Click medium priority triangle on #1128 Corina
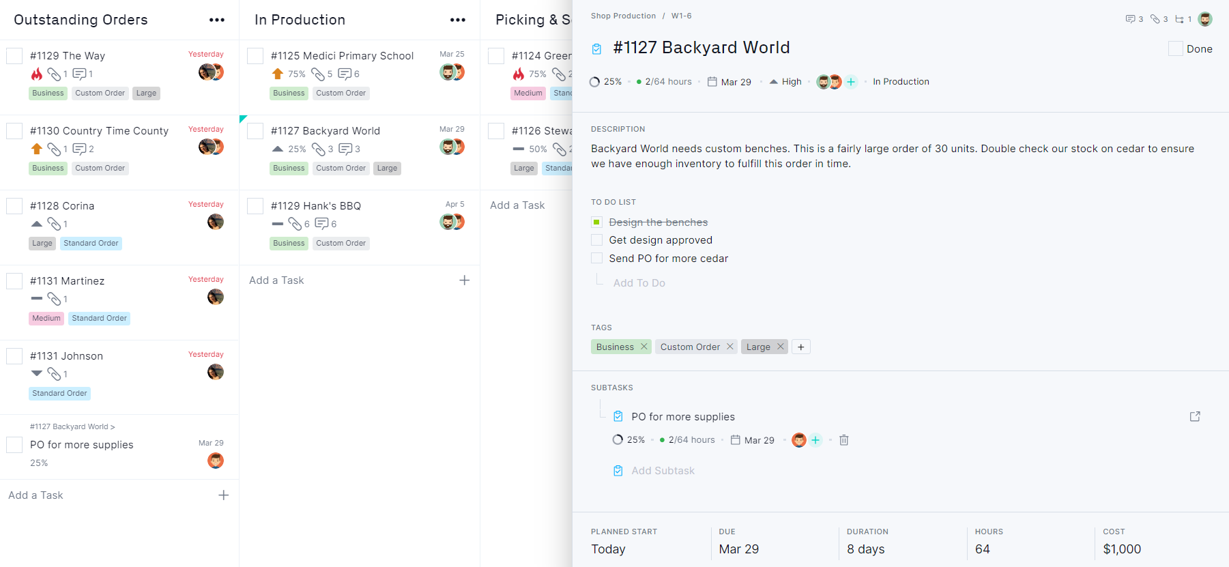Screen dimensions: 1229x567 tap(37, 224)
